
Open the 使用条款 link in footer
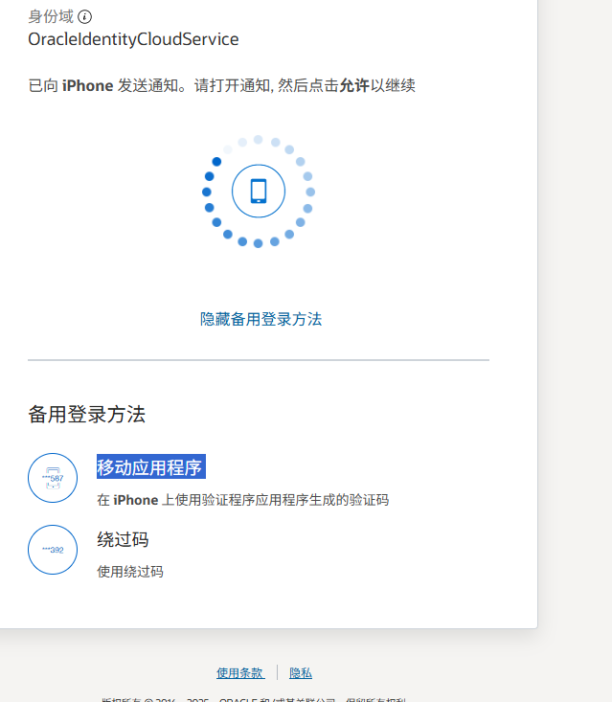pyautogui.click(x=239, y=673)
